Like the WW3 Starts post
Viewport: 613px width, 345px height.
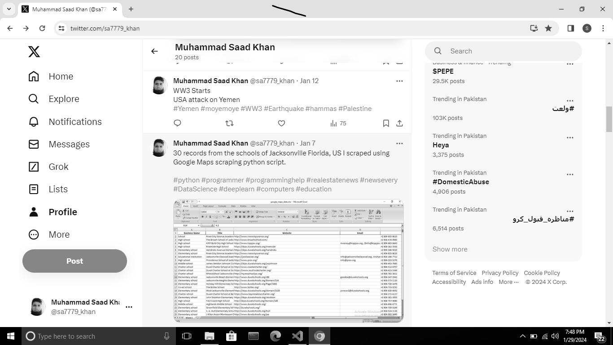click(x=281, y=123)
